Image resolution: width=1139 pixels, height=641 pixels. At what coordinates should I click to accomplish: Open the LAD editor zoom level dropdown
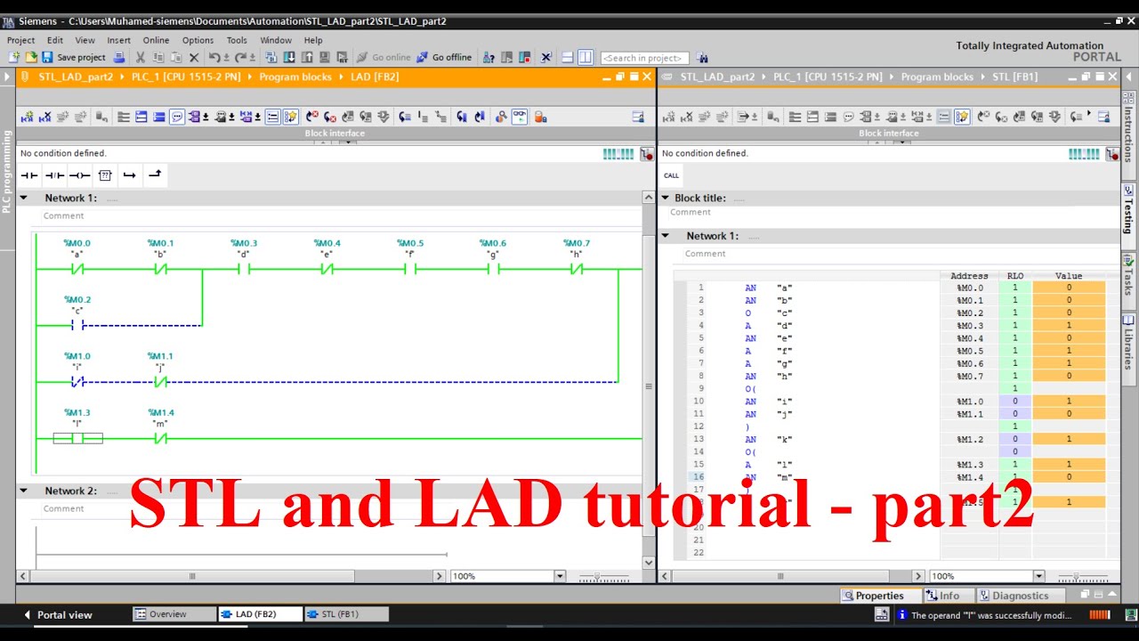pos(560,576)
